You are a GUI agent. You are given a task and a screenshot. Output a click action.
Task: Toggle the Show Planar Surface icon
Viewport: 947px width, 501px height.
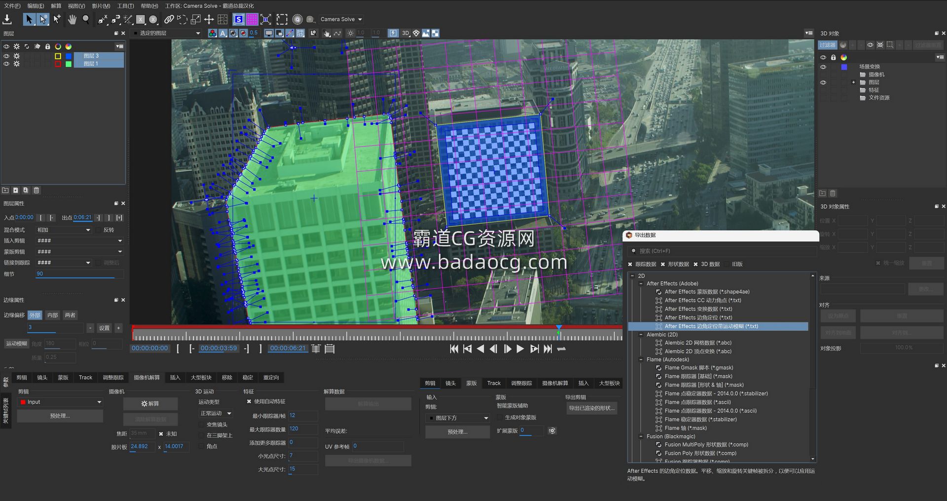(239, 19)
